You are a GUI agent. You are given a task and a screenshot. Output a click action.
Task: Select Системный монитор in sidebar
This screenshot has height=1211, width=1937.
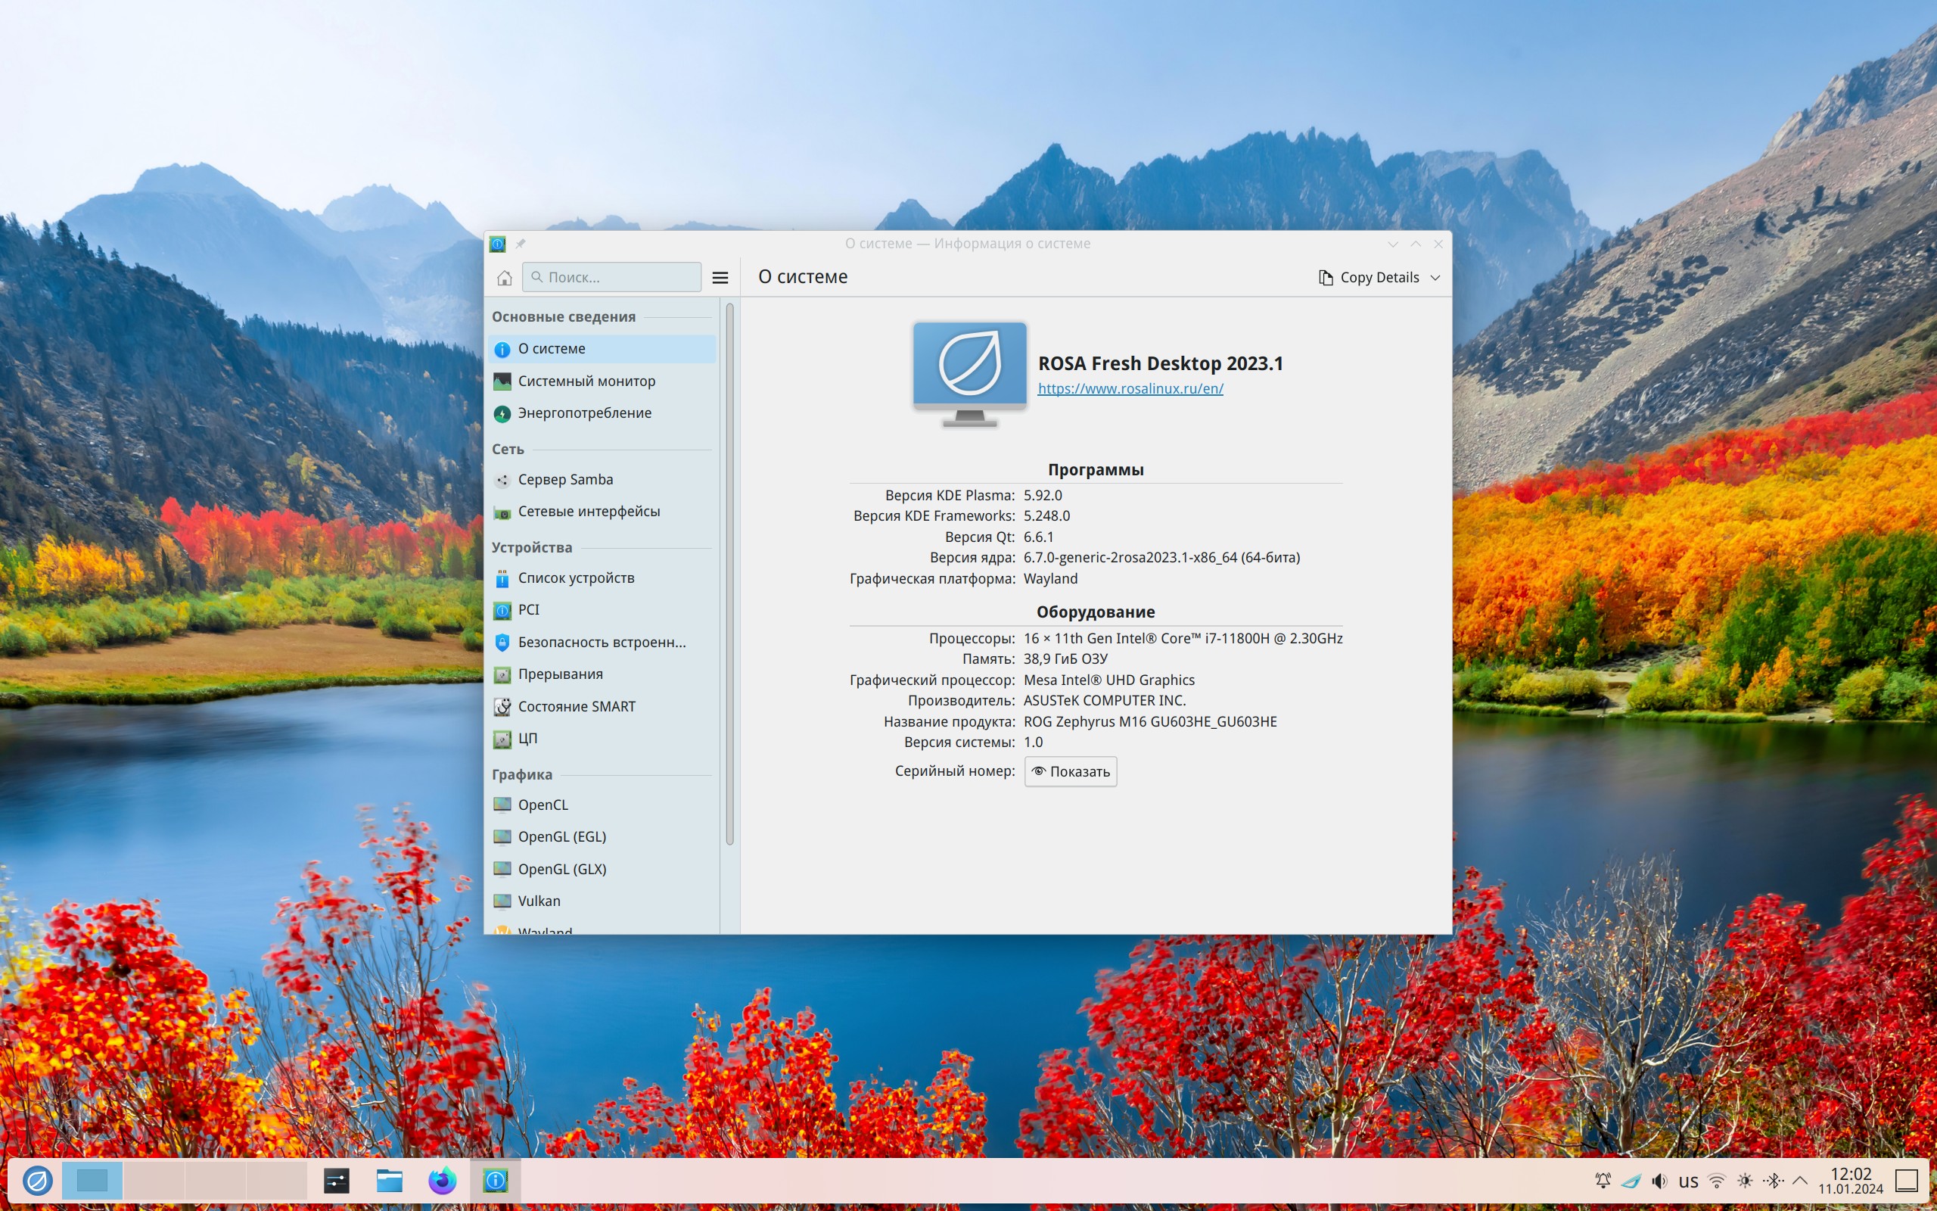pyautogui.click(x=586, y=381)
